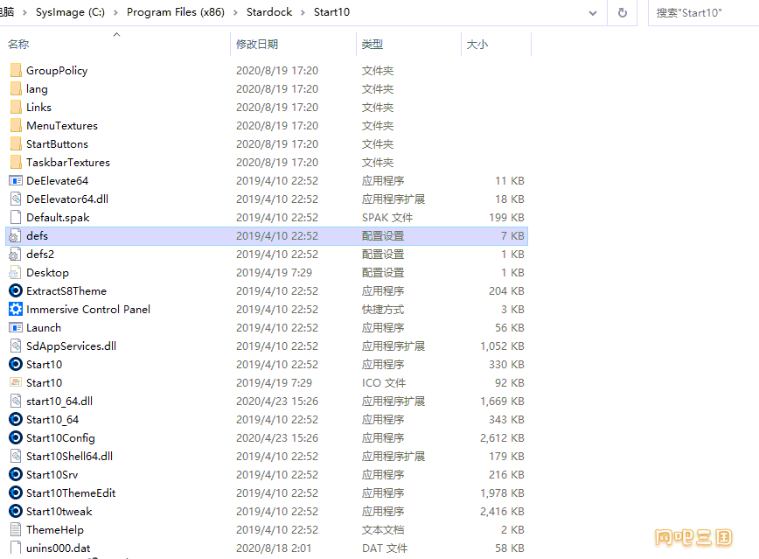Select the file name Start10Srv
This screenshot has width=759, height=559.
(x=52, y=475)
